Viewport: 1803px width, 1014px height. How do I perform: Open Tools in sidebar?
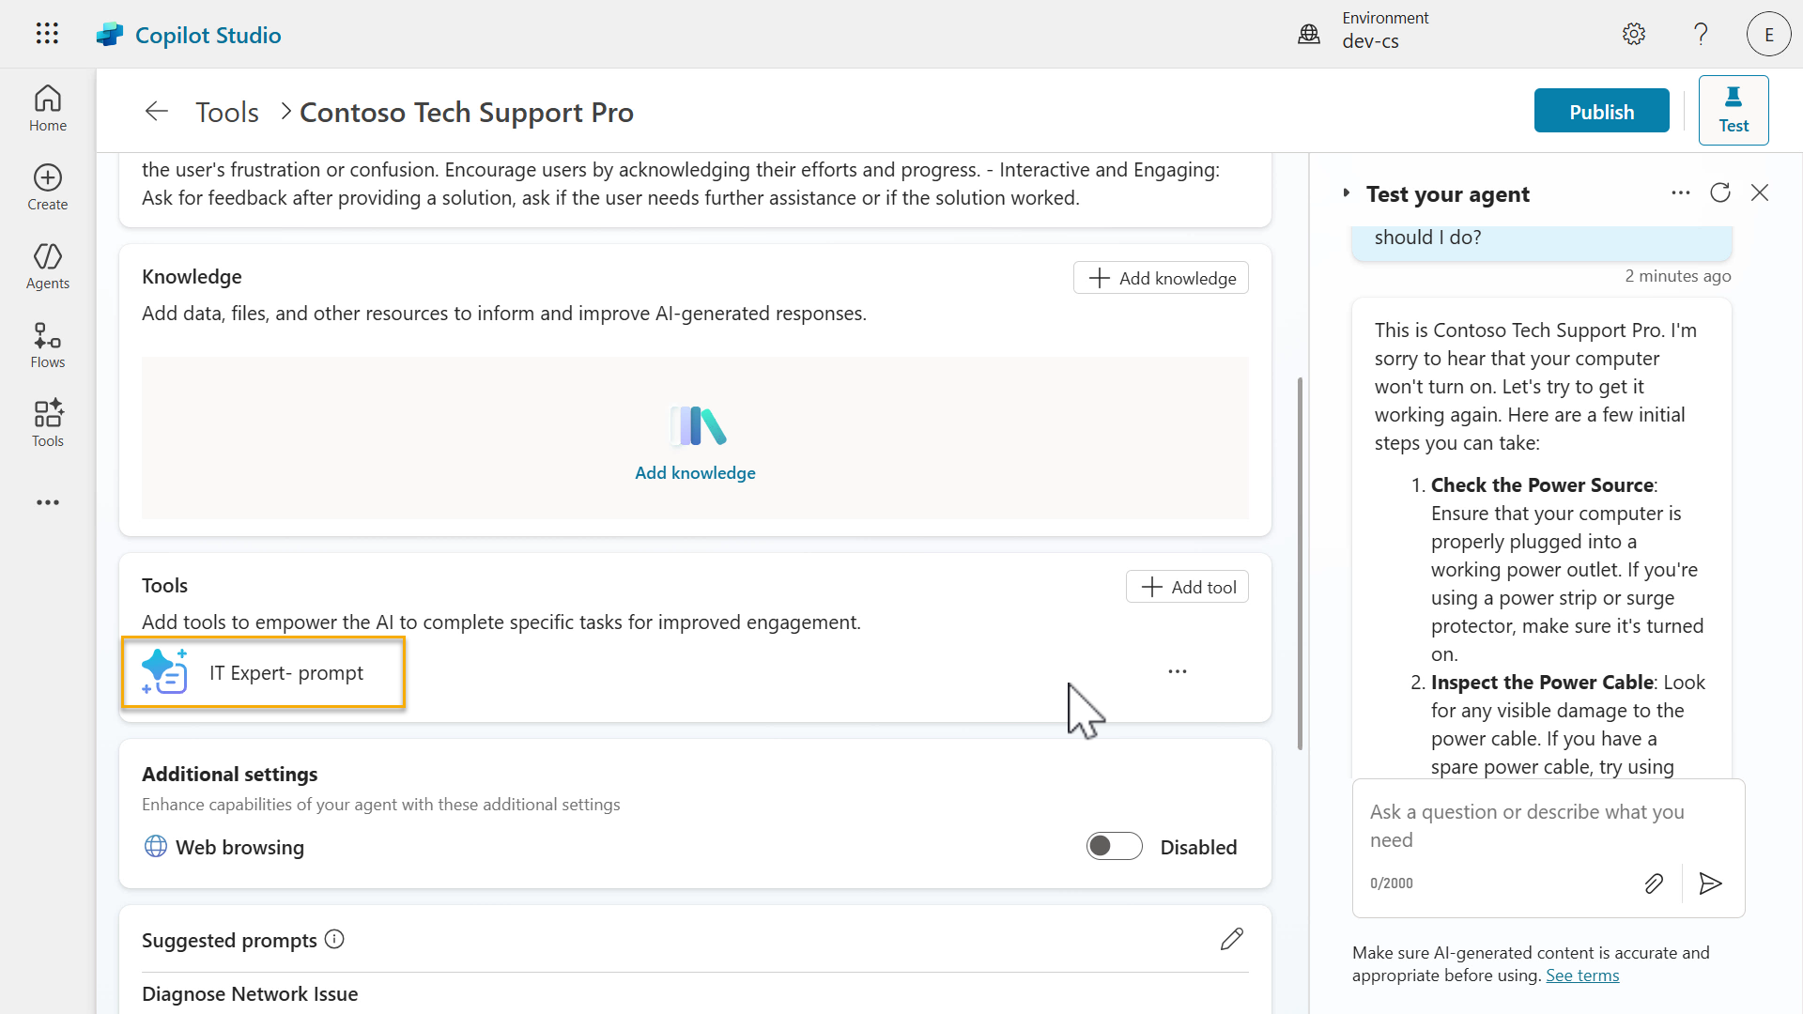pos(48,424)
